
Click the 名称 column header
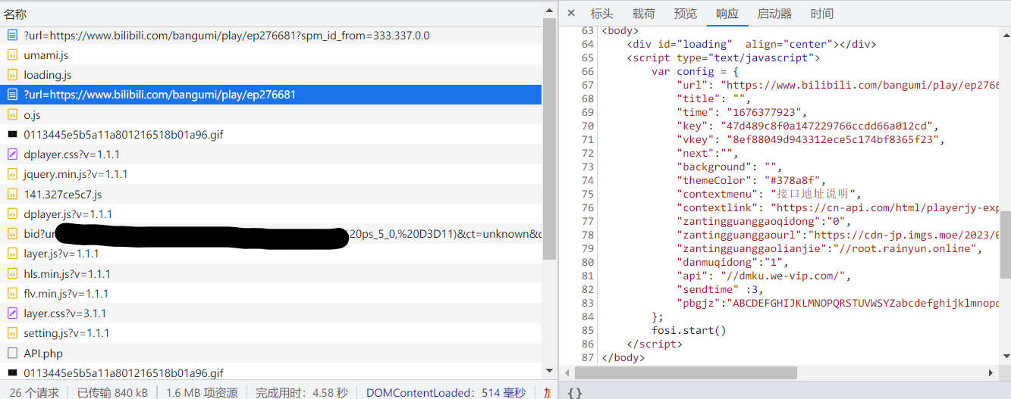[15, 14]
